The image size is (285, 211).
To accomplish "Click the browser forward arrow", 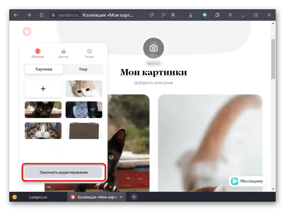I will [x=29, y=15].
